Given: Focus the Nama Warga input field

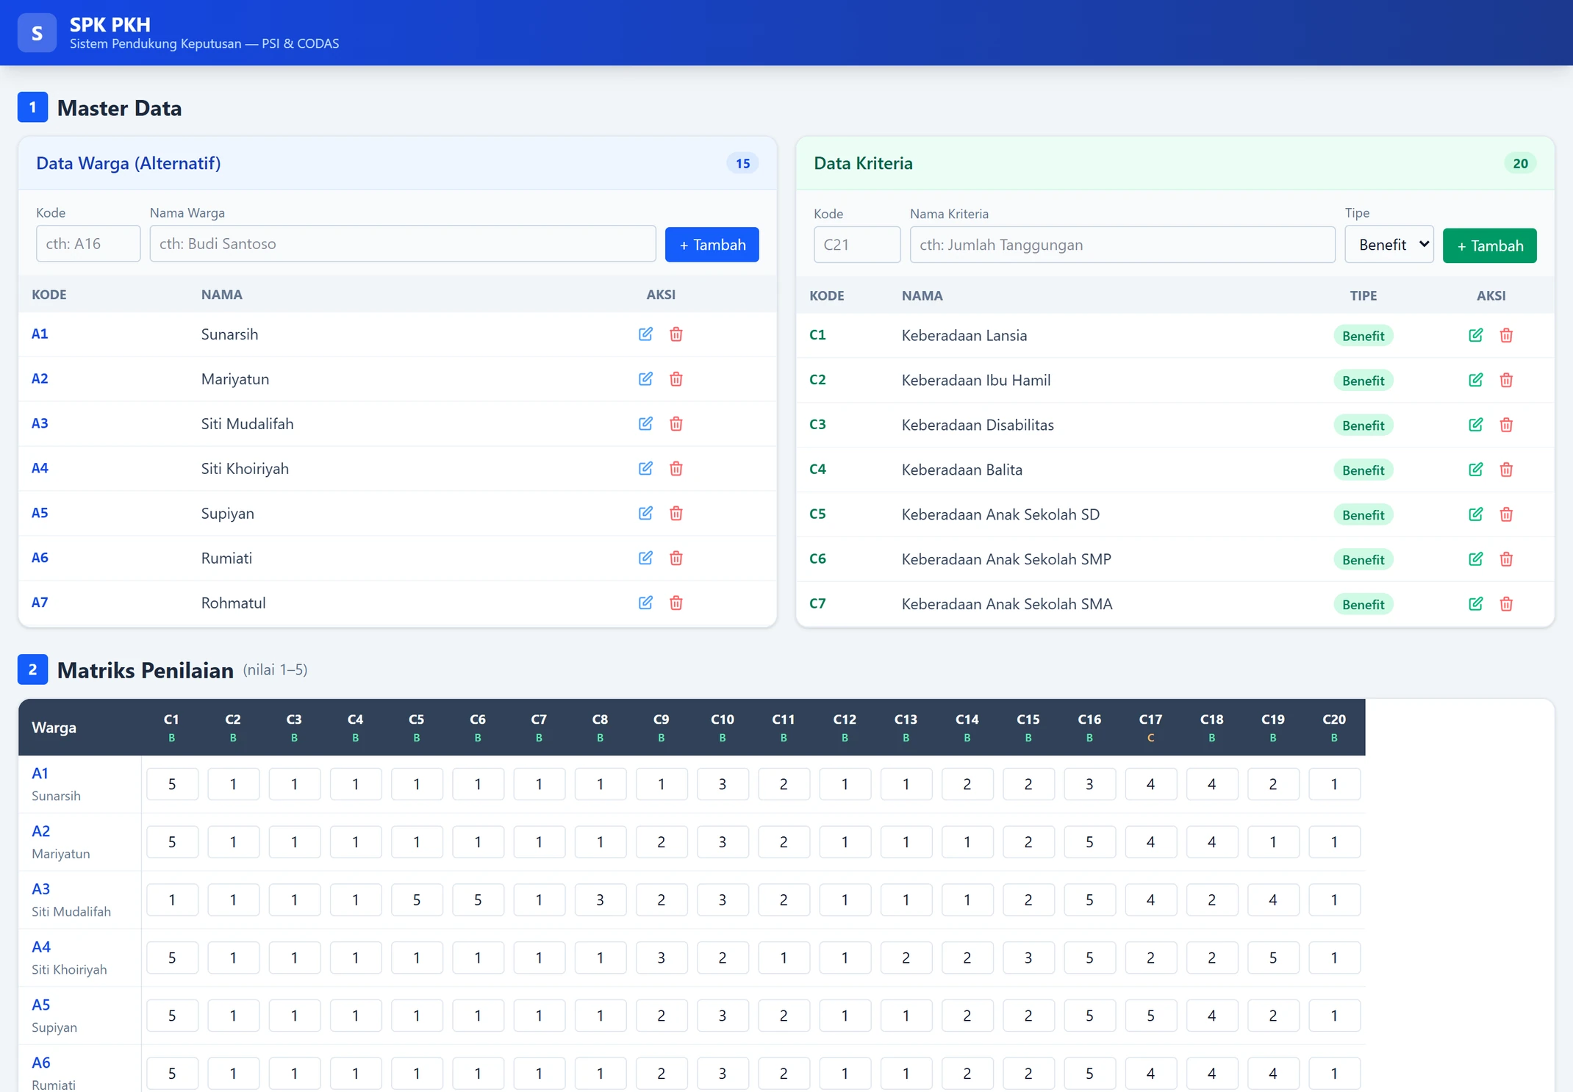Looking at the screenshot, I should coord(403,244).
